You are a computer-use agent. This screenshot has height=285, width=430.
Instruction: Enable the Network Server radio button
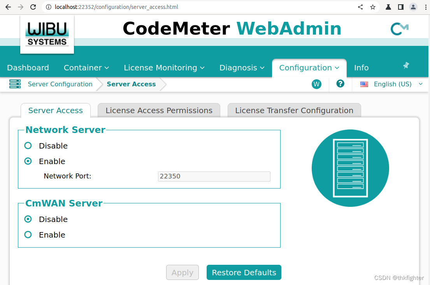coord(28,161)
